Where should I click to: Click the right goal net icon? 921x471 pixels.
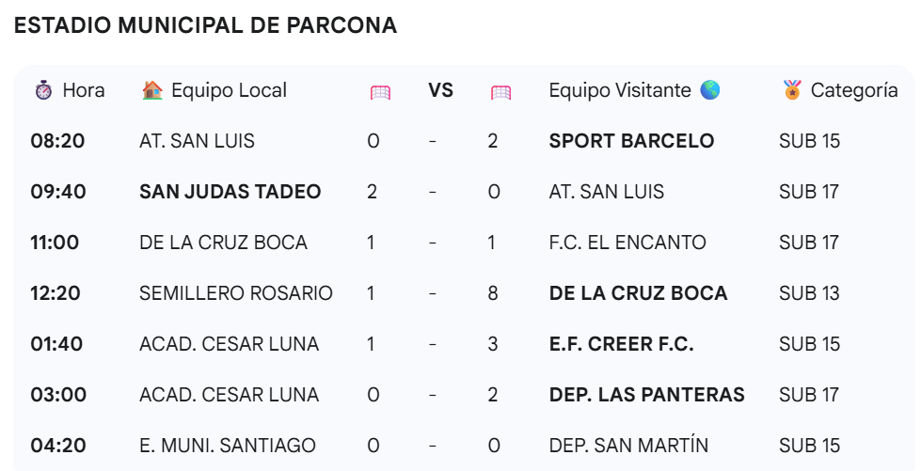point(501,92)
